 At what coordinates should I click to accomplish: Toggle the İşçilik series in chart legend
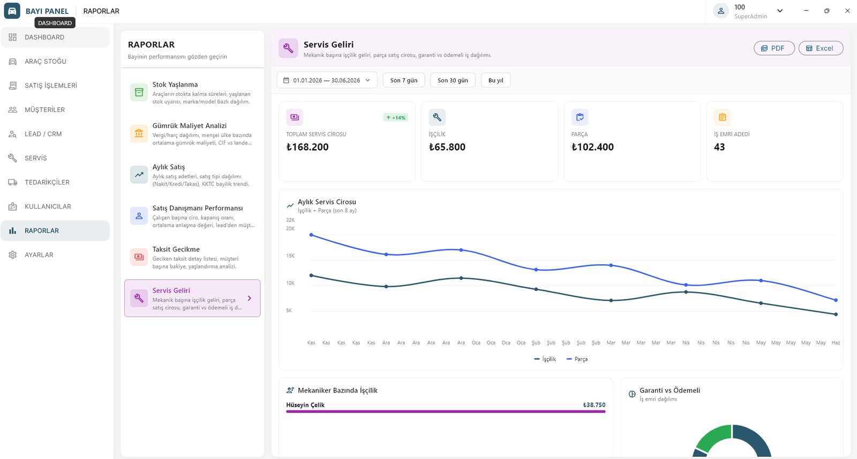[545, 359]
